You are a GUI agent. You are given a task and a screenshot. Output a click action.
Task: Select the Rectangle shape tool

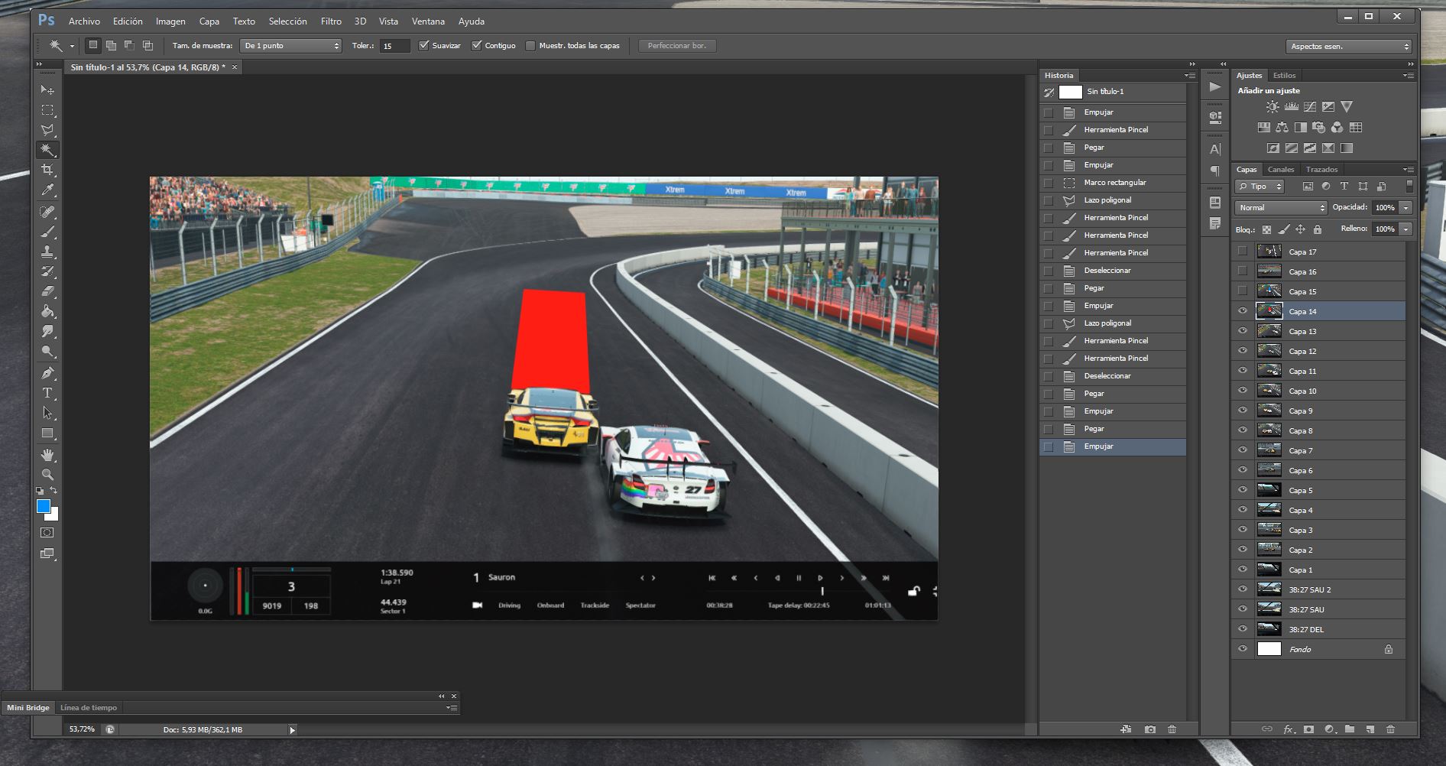click(47, 433)
